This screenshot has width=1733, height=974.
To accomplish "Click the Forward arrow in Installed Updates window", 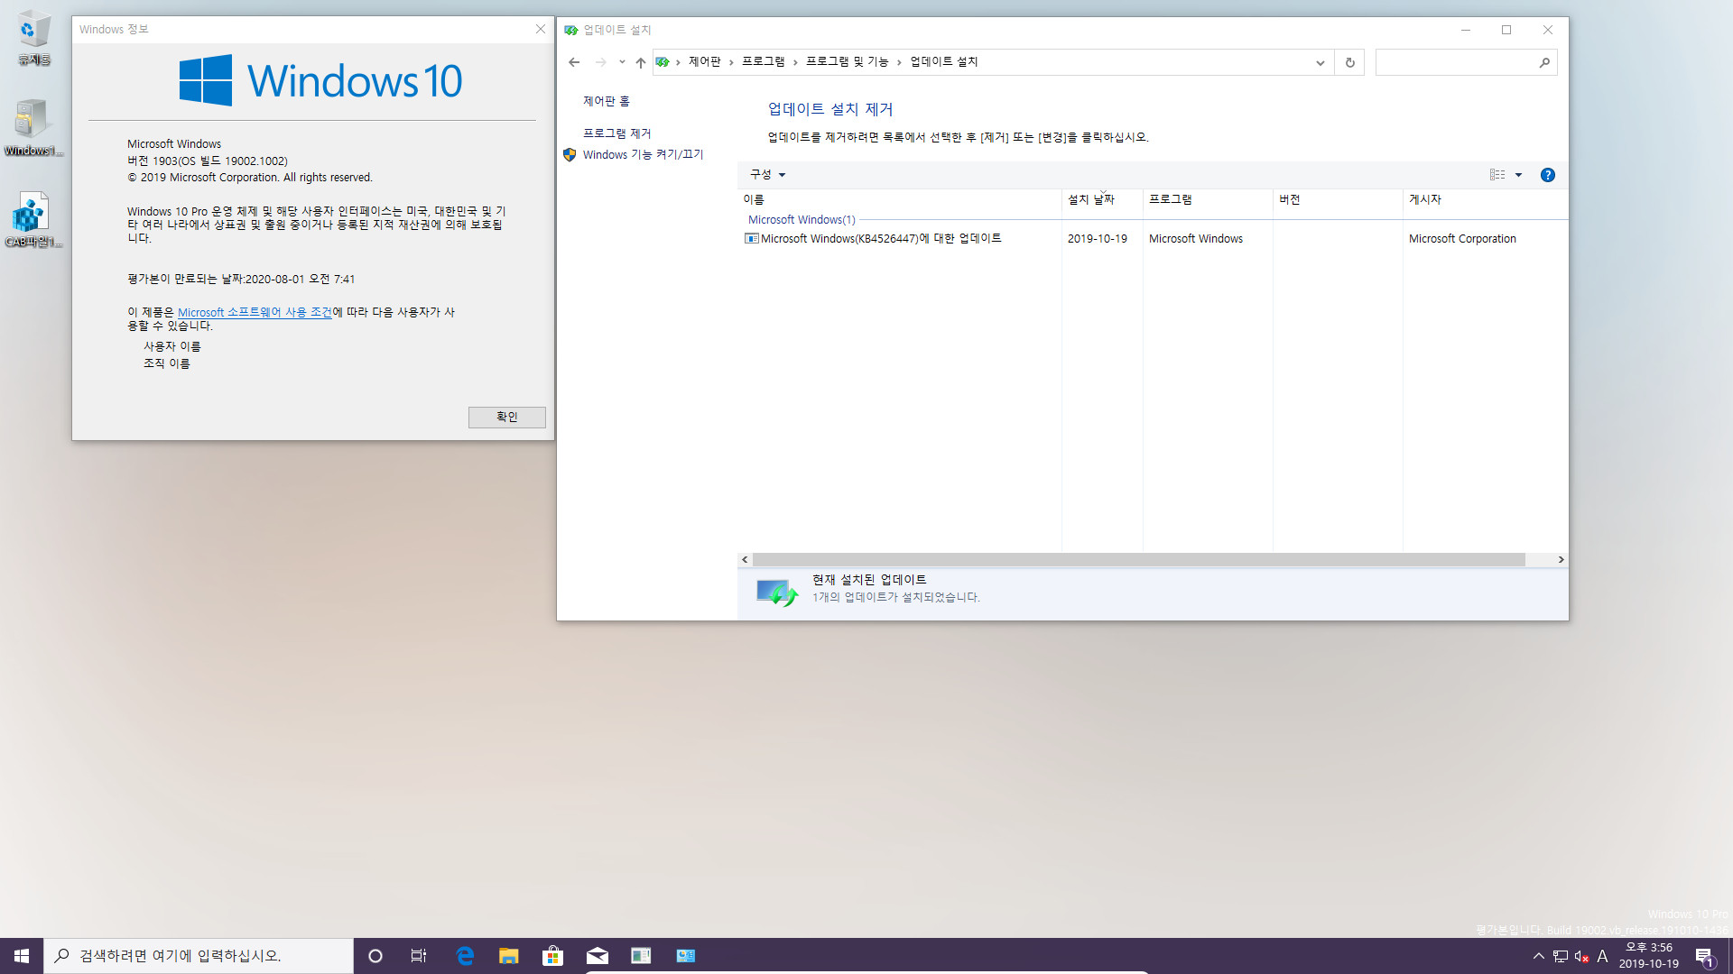I will pos(600,62).
